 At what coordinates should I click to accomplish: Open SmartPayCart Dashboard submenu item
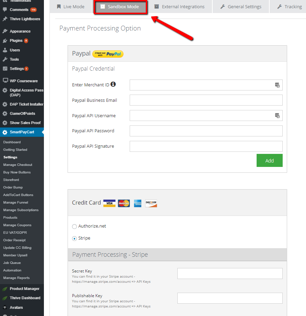click(12, 142)
